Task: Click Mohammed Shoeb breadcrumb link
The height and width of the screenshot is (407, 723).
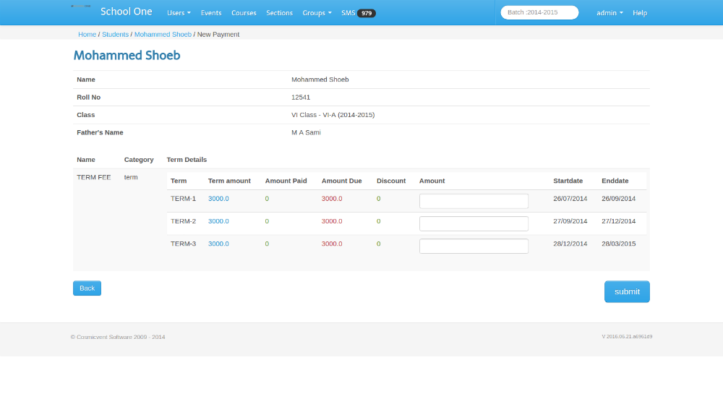Action: point(163,34)
